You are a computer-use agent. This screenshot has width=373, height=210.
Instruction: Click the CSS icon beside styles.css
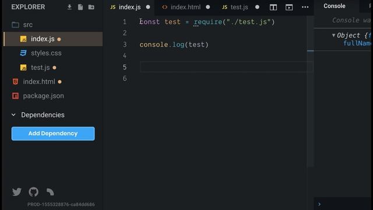tap(23, 53)
